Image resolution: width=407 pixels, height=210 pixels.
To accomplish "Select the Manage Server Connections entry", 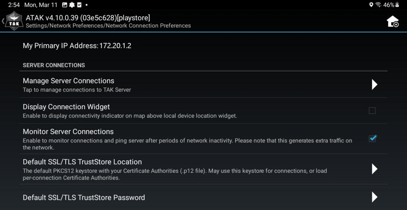I will click(68, 81).
